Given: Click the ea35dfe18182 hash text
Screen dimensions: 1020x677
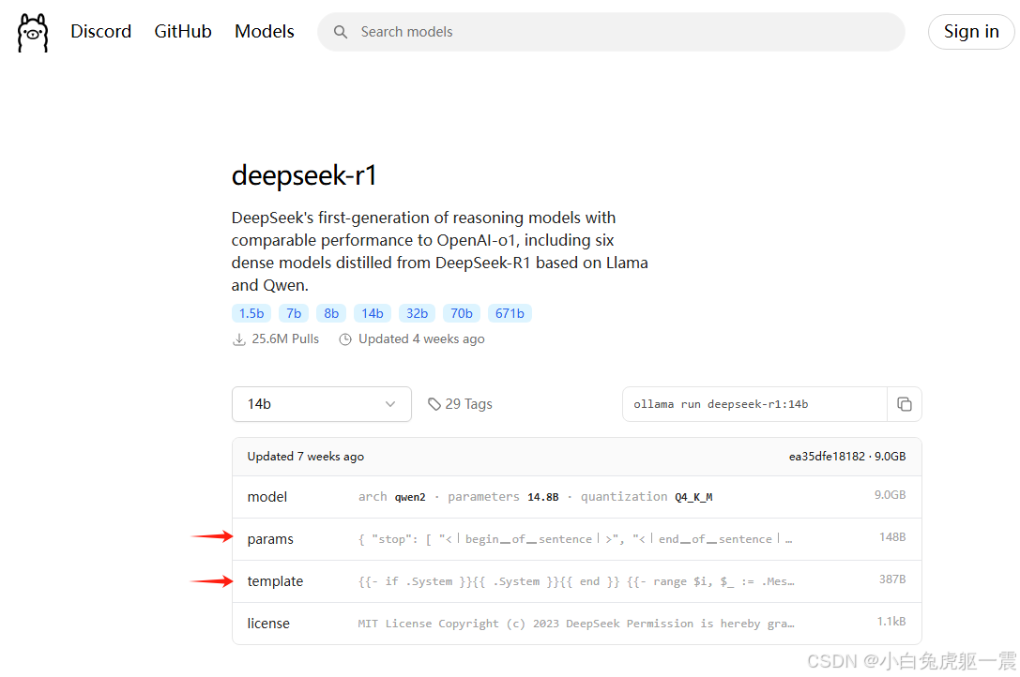Looking at the screenshot, I should coord(827,457).
